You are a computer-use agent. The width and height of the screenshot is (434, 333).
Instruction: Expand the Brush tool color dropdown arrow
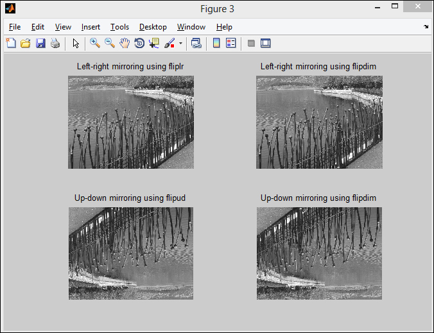(x=181, y=44)
